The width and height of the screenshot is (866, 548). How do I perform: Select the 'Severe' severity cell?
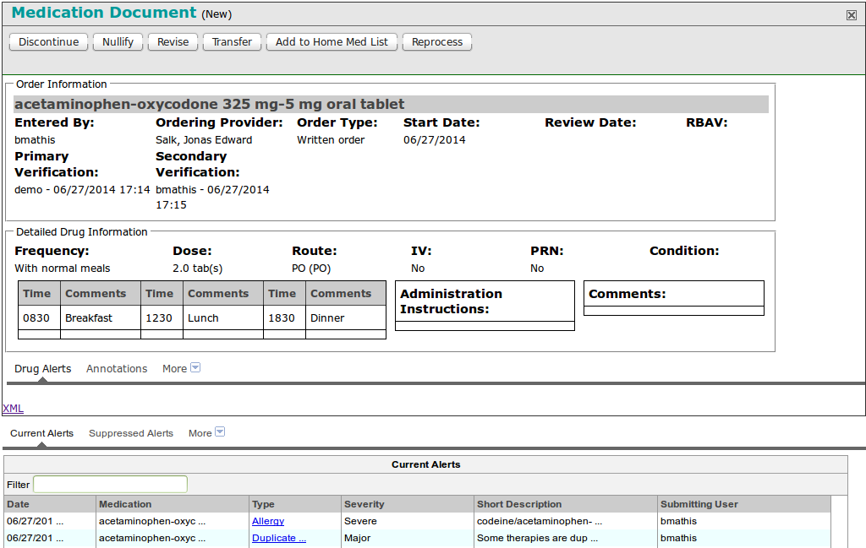[x=408, y=521]
